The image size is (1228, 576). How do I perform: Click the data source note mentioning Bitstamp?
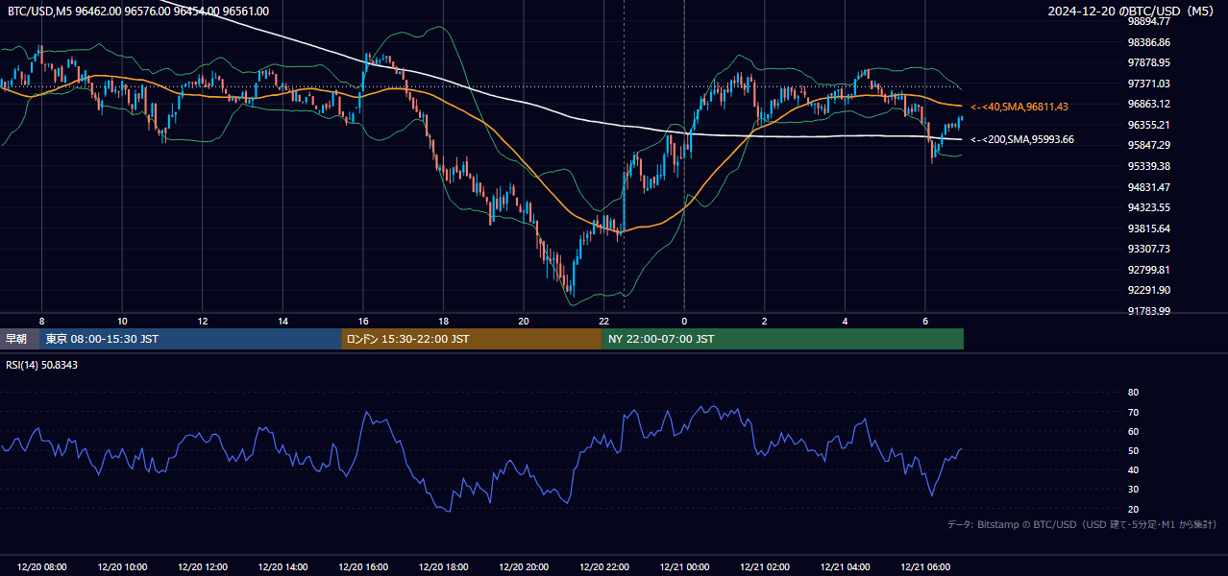tap(1082, 524)
